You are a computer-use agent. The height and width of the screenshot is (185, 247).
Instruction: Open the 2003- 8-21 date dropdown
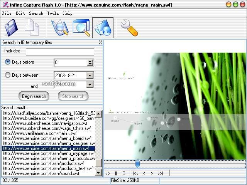pyautogui.click(x=90, y=76)
